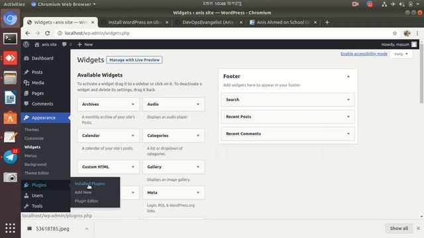View site information icon in address bar
Image resolution: width=424 pixels, height=238 pixels.
(60, 33)
